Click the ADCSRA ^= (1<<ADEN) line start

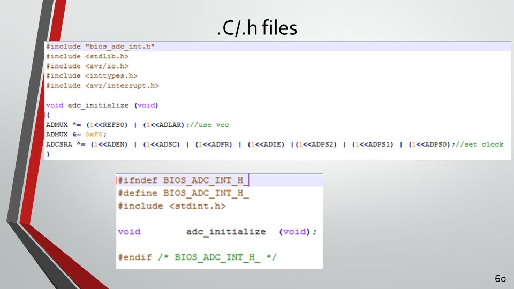(87, 144)
